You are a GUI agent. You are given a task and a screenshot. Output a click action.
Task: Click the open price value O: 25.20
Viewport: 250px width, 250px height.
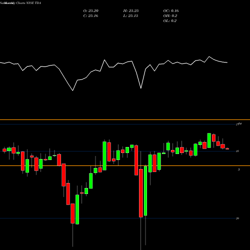(91, 11)
